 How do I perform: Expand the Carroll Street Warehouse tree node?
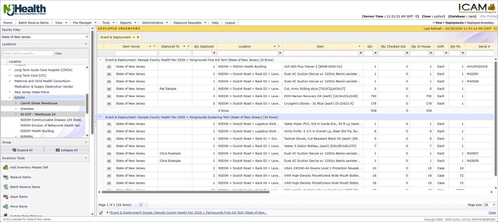(16, 103)
